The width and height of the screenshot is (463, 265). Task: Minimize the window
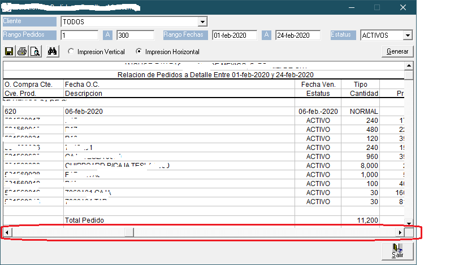352,7
